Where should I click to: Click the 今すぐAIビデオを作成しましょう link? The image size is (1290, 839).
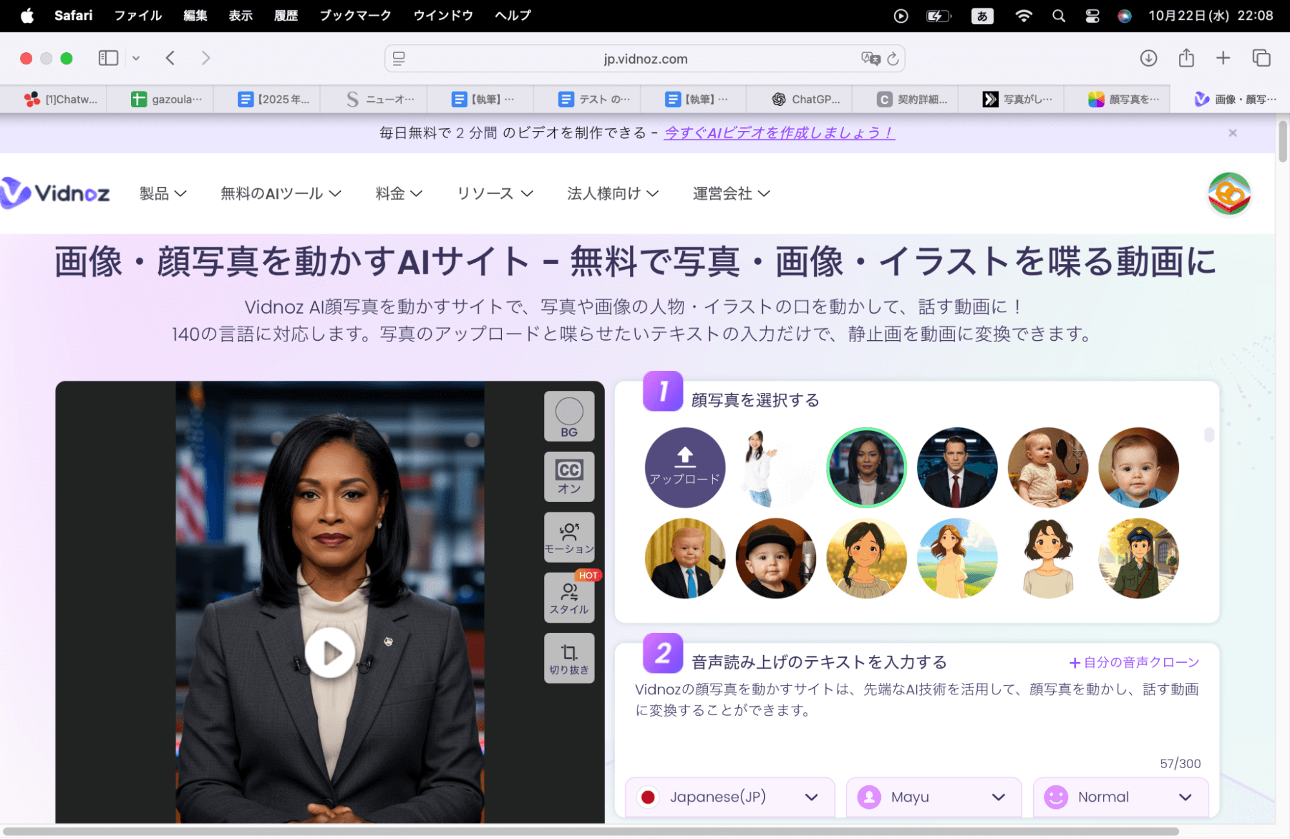coord(778,134)
